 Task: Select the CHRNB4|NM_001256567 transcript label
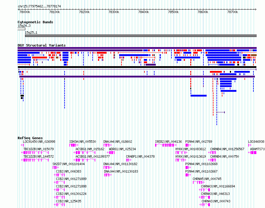(227, 149)
